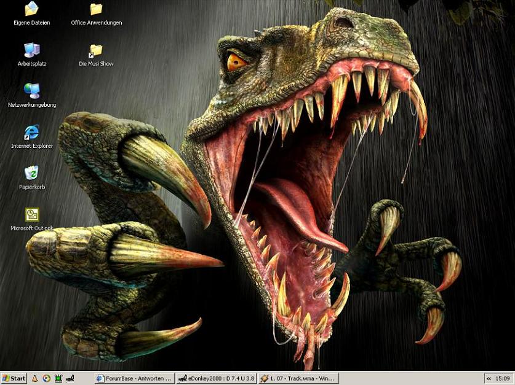Open the Start menu

14,378
